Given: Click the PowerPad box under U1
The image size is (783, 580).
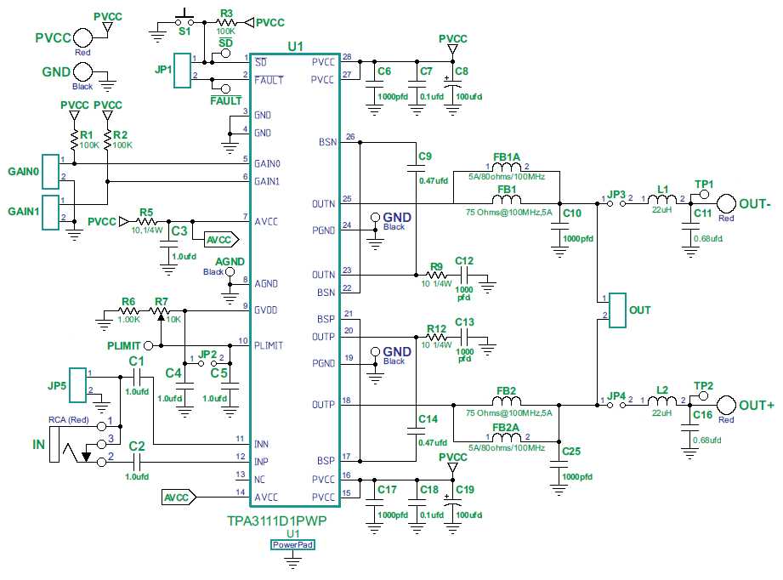Looking at the screenshot, I should (x=292, y=544).
